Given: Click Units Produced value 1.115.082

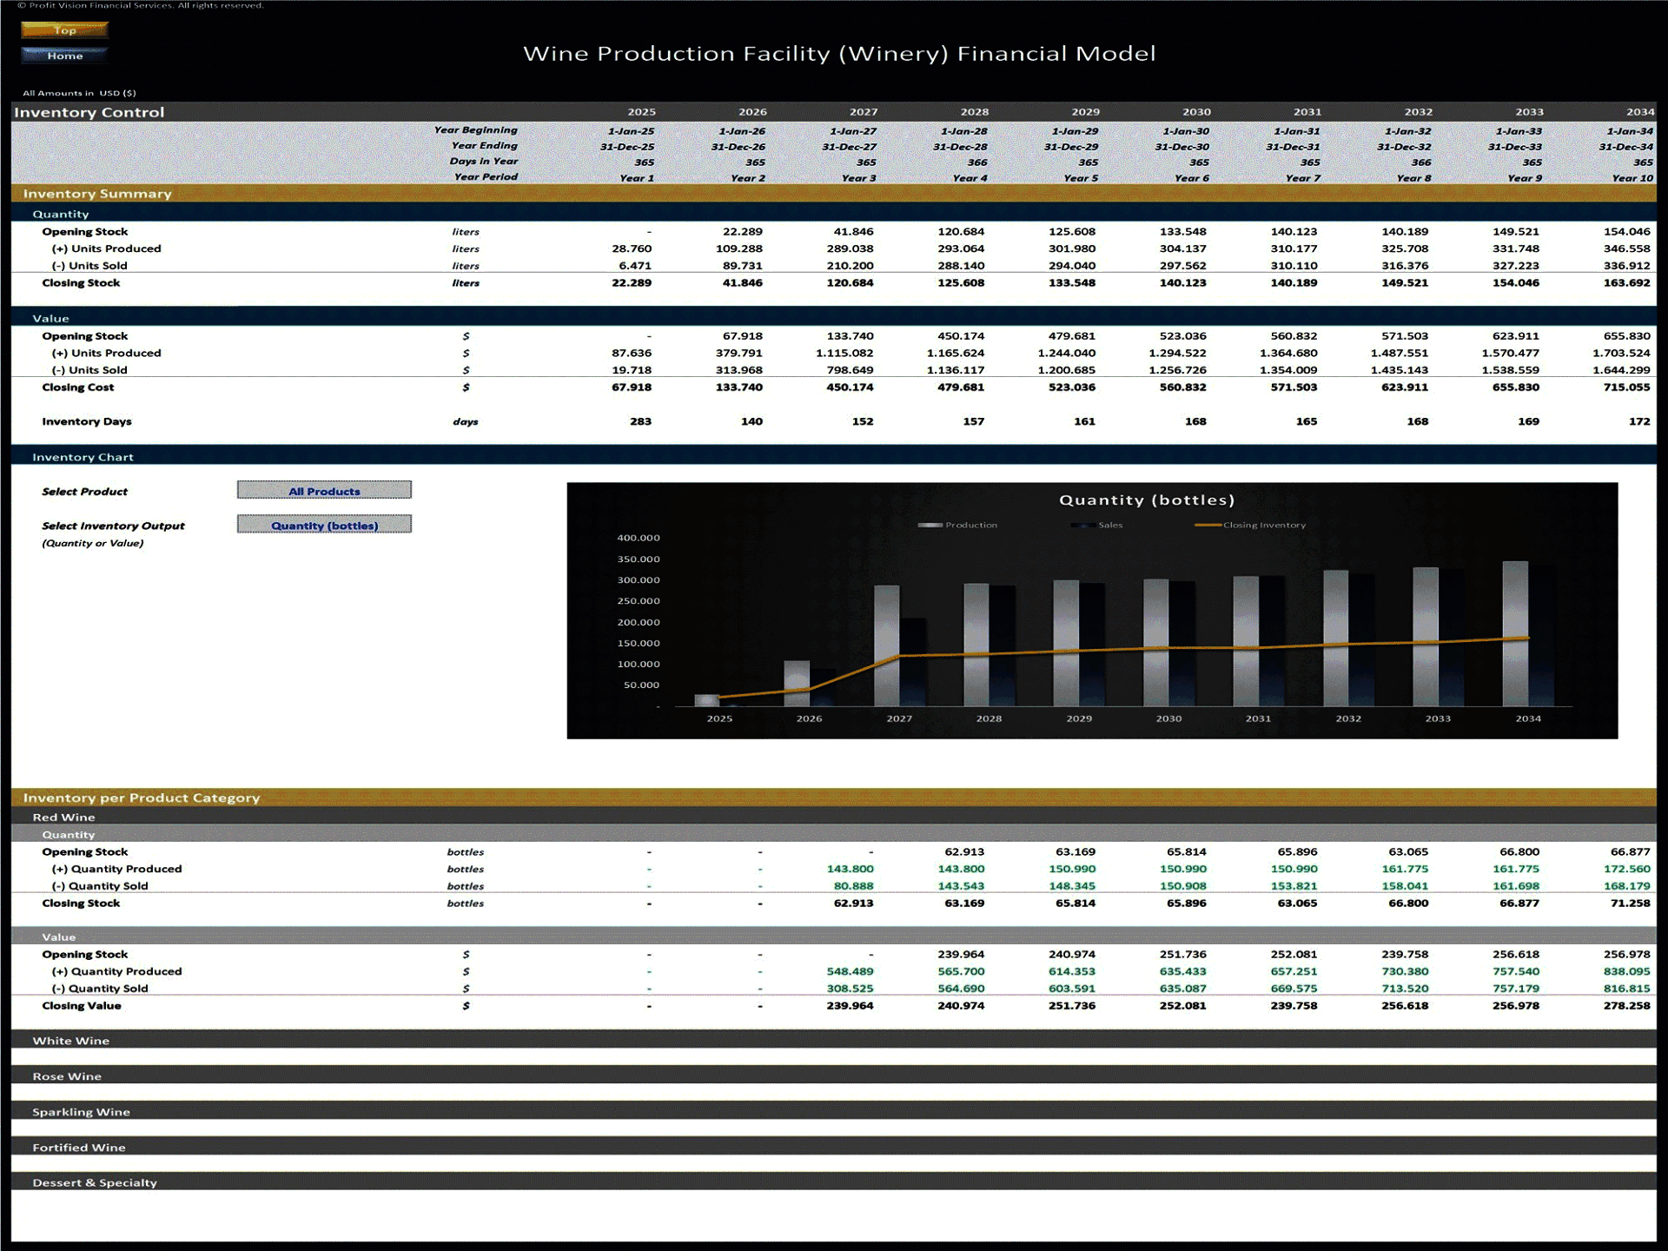Looking at the screenshot, I should tap(844, 353).
